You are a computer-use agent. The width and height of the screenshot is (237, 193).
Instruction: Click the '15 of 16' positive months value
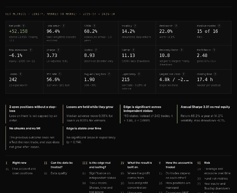[207, 31]
